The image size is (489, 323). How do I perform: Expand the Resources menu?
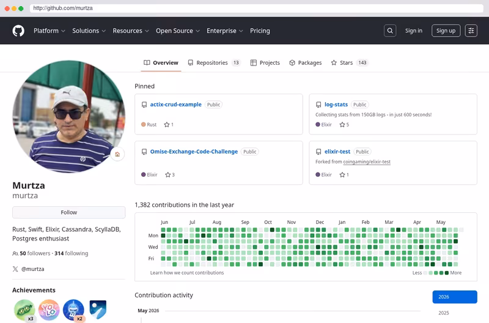tap(131, 31)
